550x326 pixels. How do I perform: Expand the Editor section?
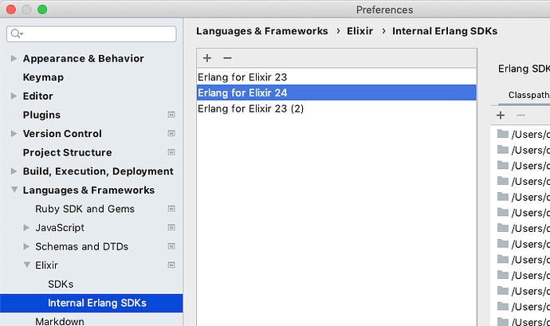click(14, 96)
